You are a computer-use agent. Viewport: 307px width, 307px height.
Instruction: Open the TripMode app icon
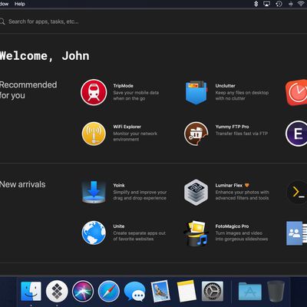[x=94, y=92]
